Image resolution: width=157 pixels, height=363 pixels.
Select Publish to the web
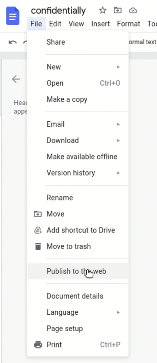point(77,271)
